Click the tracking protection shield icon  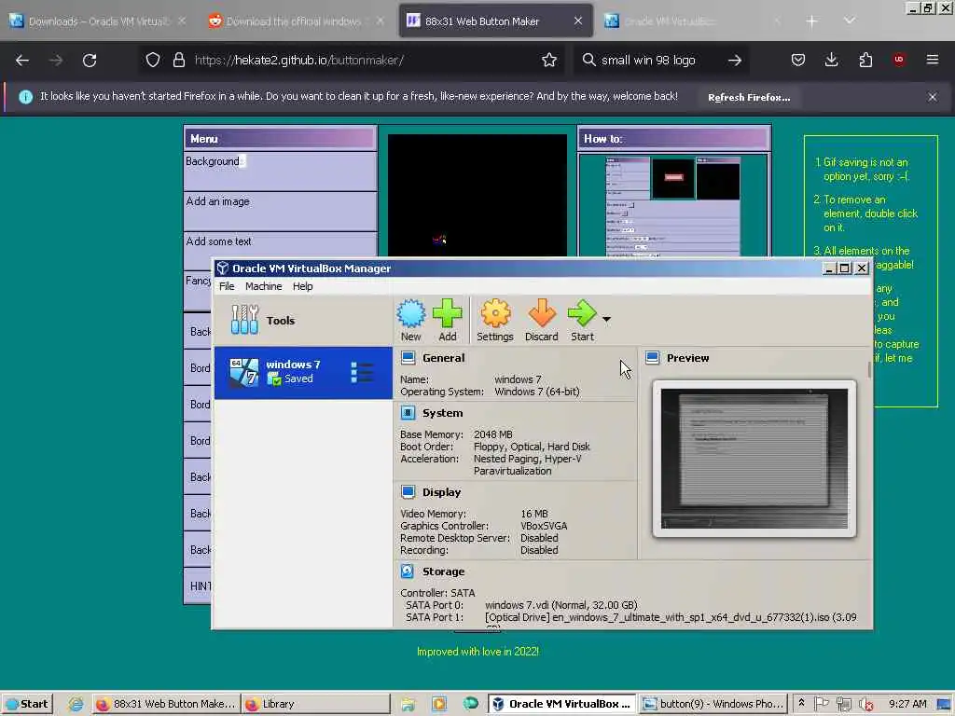pyautogui.click(x=153, y=61)
